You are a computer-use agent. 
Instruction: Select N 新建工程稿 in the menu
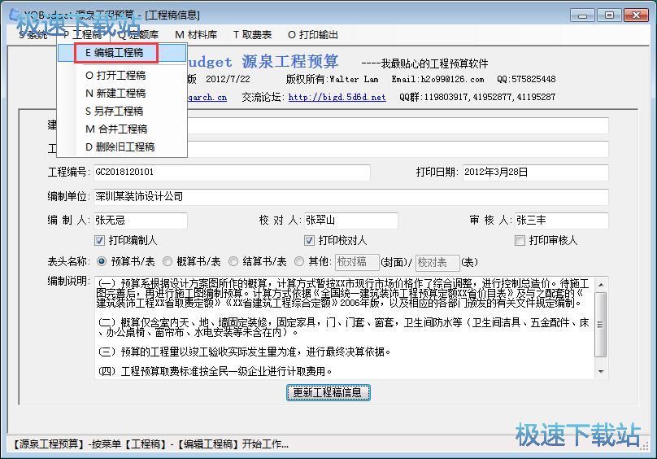click(x=115, y=93)
